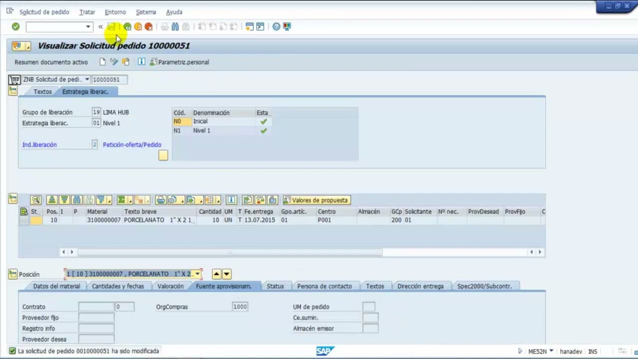Open the command field dropdown arrow
The image size is (638, 359).
coord(88,26)
